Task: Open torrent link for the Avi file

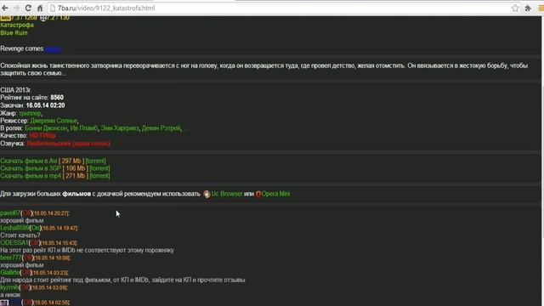Action: coord(96,161)
